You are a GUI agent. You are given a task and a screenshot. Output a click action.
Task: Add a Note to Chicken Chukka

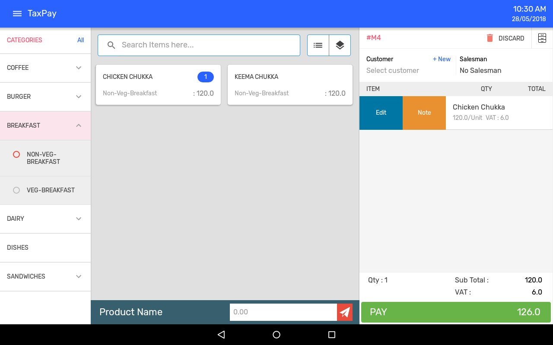(424, 113)
